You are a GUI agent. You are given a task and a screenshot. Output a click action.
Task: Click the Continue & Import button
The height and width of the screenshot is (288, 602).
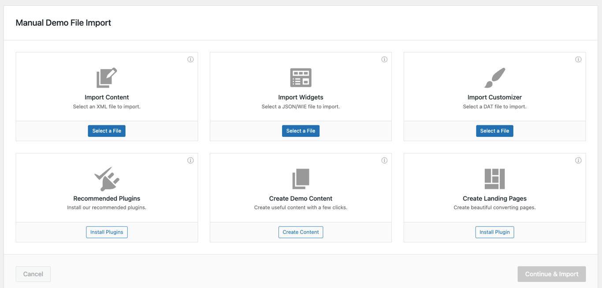point(551,274)
